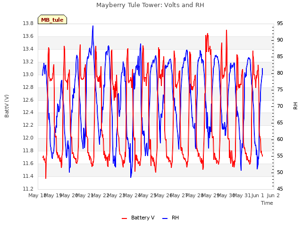Click the May 22 date label
Image resolution: width=302 pixels, height=227 pixels.
point(100,195)
